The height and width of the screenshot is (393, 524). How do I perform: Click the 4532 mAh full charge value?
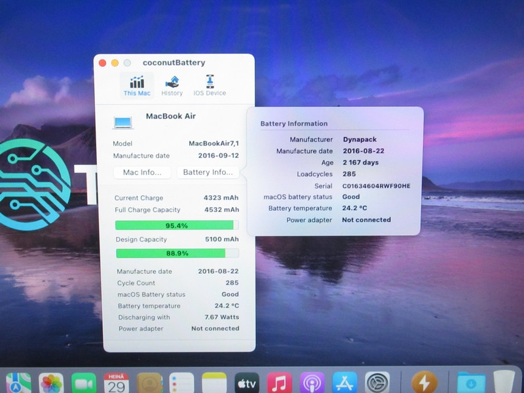[x=222, y=210]
